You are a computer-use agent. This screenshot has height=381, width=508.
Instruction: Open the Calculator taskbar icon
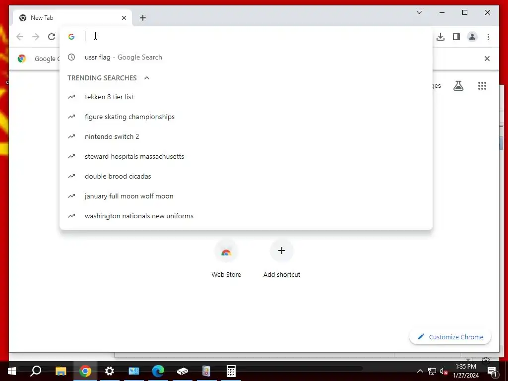(231, 371)
